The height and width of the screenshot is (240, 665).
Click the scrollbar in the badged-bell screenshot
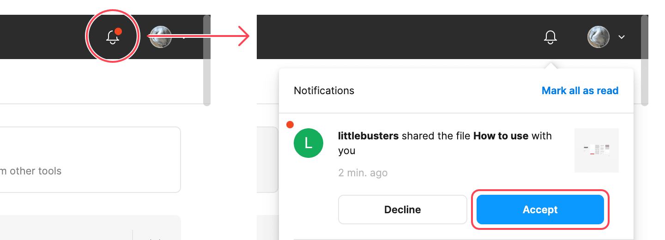coord(207,60)
